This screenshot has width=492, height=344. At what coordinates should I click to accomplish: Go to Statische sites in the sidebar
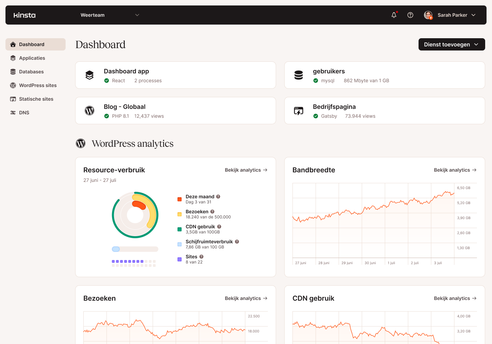tap(36, 99)
